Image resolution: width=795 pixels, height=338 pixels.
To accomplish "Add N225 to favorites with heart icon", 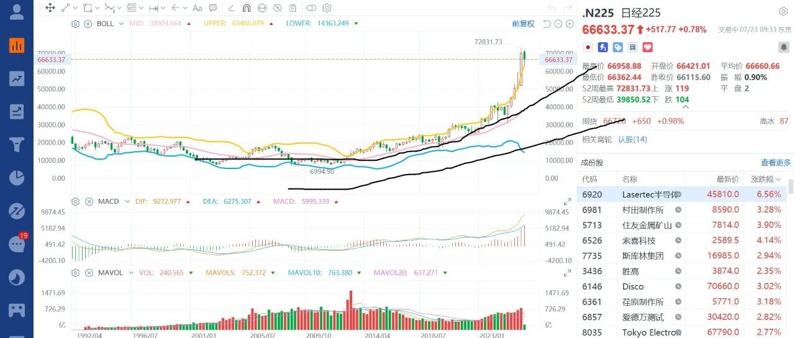I will [x=648, y=47].
